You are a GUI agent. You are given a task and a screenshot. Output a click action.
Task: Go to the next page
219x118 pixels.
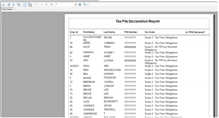47,4
